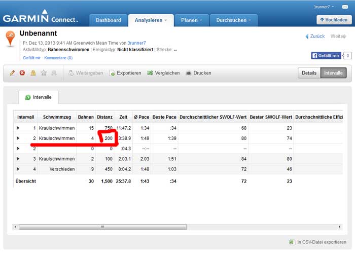Click the 1,500 total distance cell
The height and width of the screenshot is (253, 355).
106,182
